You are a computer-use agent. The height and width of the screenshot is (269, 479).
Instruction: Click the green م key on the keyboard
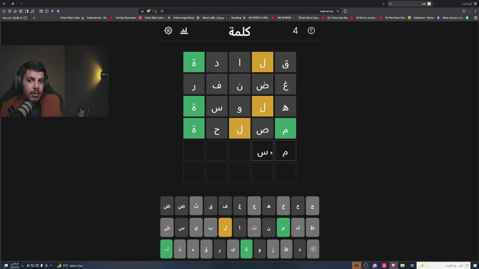point(283,228)
